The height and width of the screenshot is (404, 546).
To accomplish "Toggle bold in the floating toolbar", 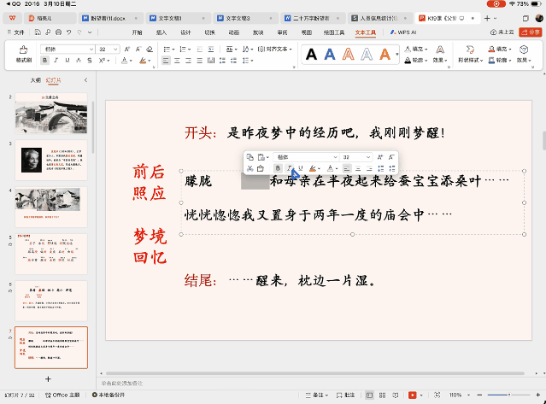I will [278, 169].
